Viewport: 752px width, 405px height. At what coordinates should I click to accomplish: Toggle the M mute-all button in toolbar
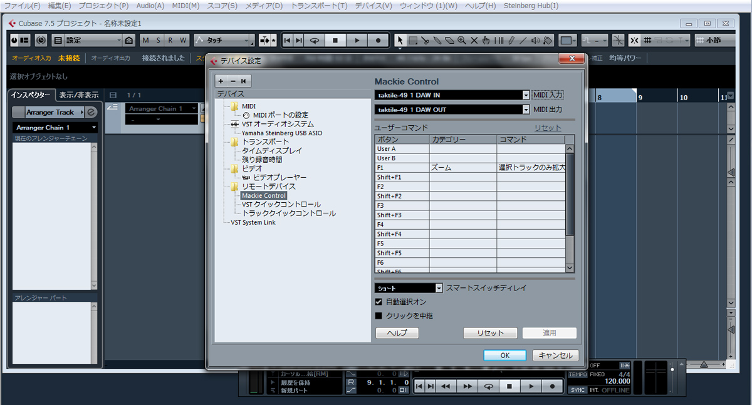pos(146,40)
